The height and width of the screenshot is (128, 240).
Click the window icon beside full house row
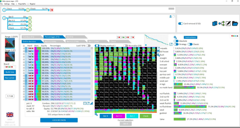tap(158, 52)
